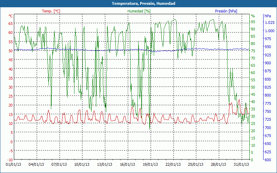277x173 pixels.
Task: Click the "hPa" unit label on the pressure axis
Action: click(x=268, y=16)
